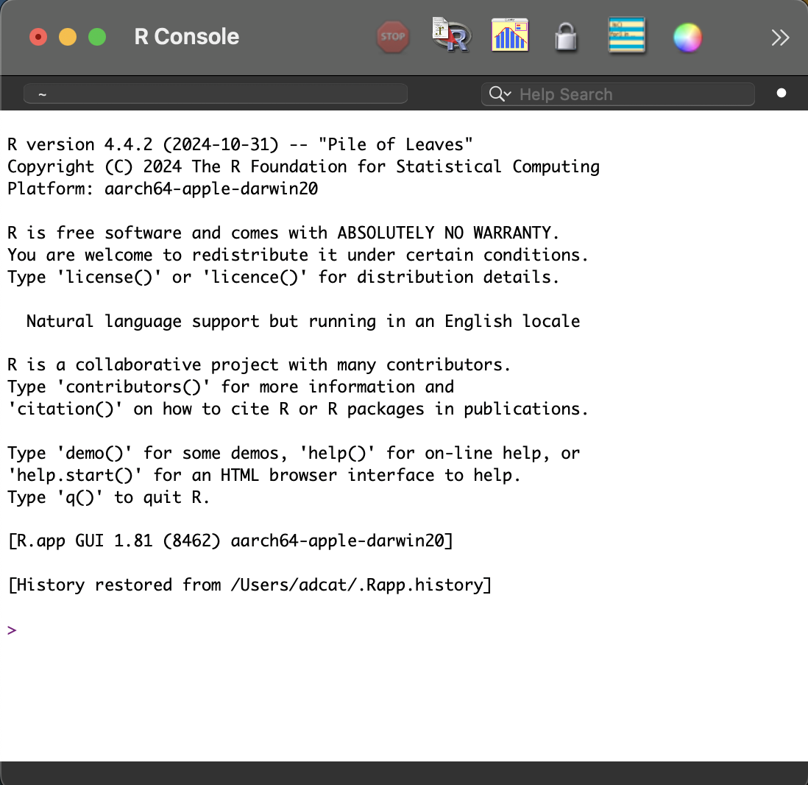Click the green full-screen button

click(x=96, y=37)
